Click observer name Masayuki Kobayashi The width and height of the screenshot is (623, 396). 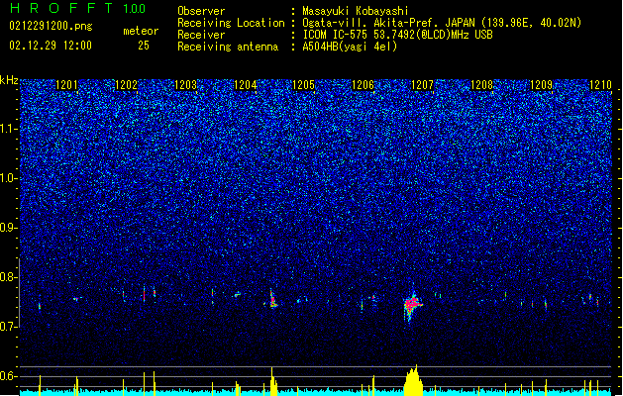pos(356,11)
